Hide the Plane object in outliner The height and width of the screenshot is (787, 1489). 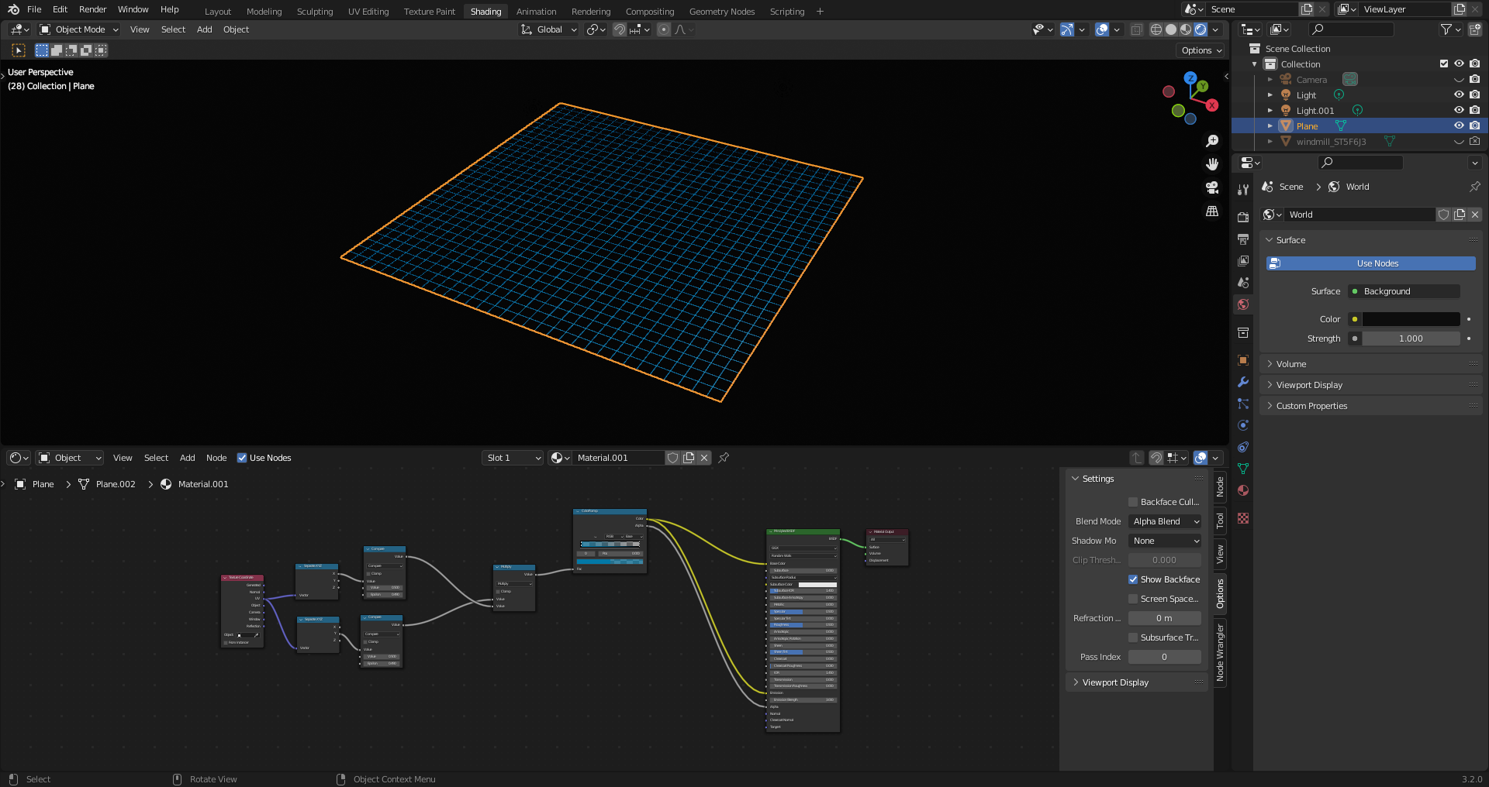(x=1459, y=125)
